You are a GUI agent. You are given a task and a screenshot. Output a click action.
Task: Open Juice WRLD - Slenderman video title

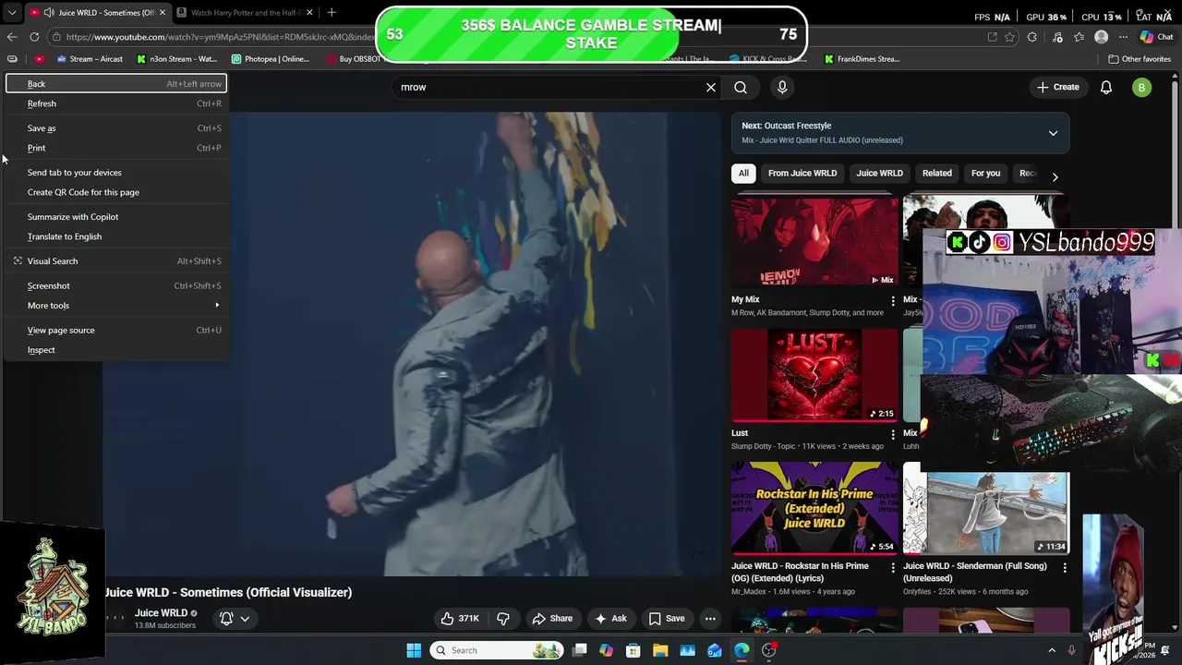[x=975, y=572]
